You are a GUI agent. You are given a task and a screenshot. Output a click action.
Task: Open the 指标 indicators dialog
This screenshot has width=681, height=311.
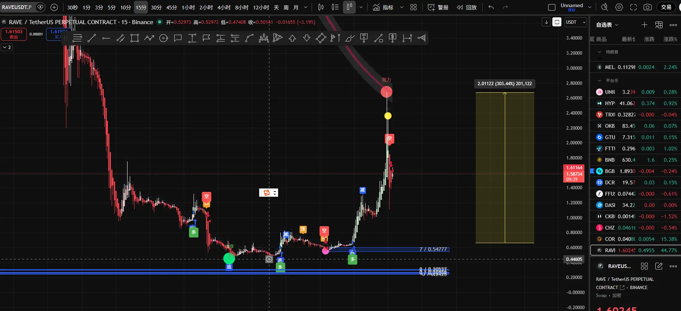tap(383, 7)
